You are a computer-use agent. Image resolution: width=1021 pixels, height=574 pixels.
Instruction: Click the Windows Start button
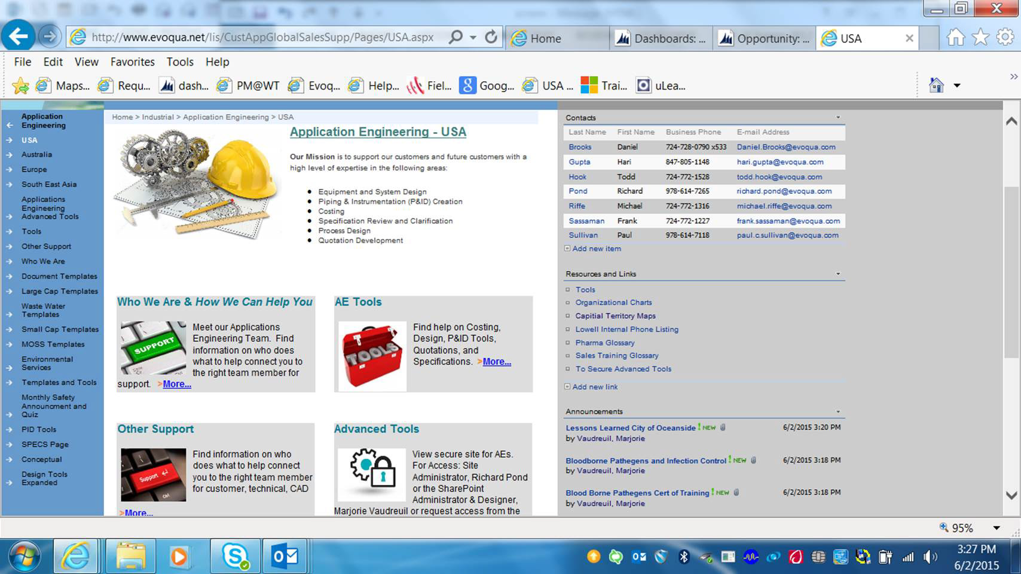tap(24, 557)
